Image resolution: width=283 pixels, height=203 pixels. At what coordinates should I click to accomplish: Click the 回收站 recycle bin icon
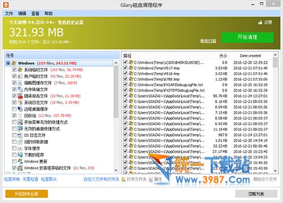click(x=20, y=116)
